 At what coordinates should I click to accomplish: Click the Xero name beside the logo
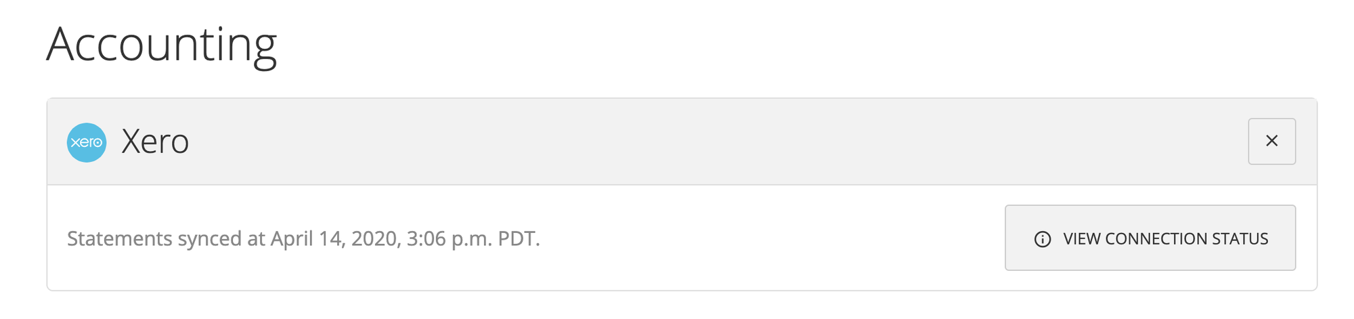[155, 142]
